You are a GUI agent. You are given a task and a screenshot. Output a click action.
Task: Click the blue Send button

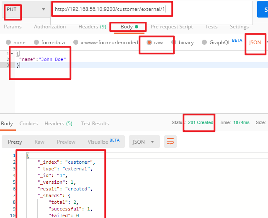pyautogui.click(x=263, y=9)
